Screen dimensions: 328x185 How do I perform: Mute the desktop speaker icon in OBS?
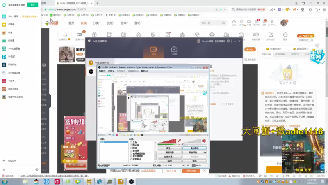click(204, 141)
